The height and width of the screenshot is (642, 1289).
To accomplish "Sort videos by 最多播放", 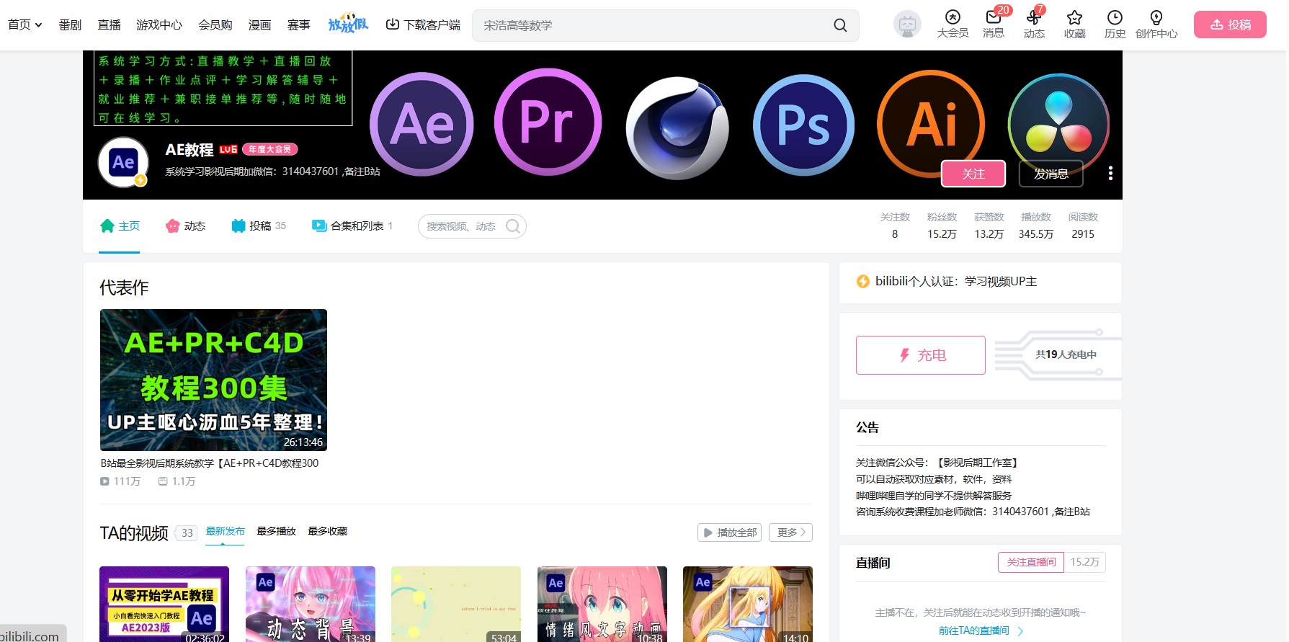I will coord(276,531).
